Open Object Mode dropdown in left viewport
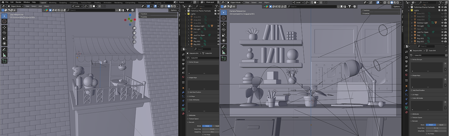449x136 pixels. 16,6
